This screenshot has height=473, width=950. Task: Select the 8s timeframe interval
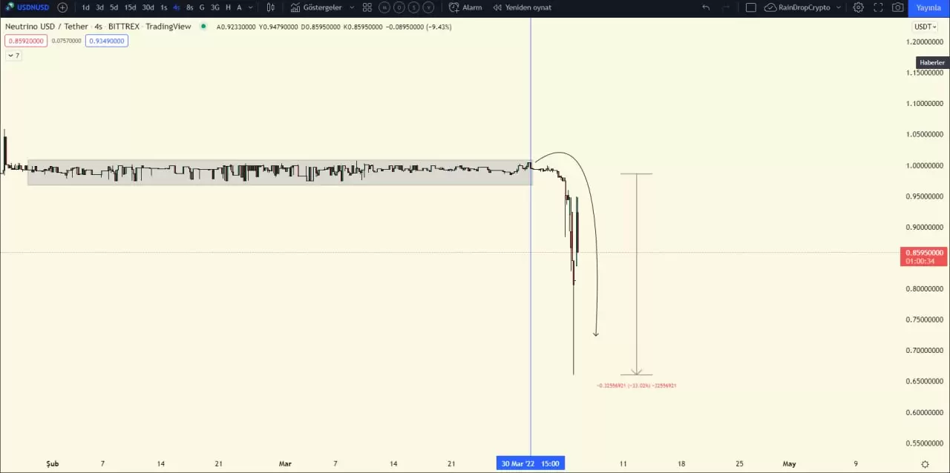click(x=189, y=7)
